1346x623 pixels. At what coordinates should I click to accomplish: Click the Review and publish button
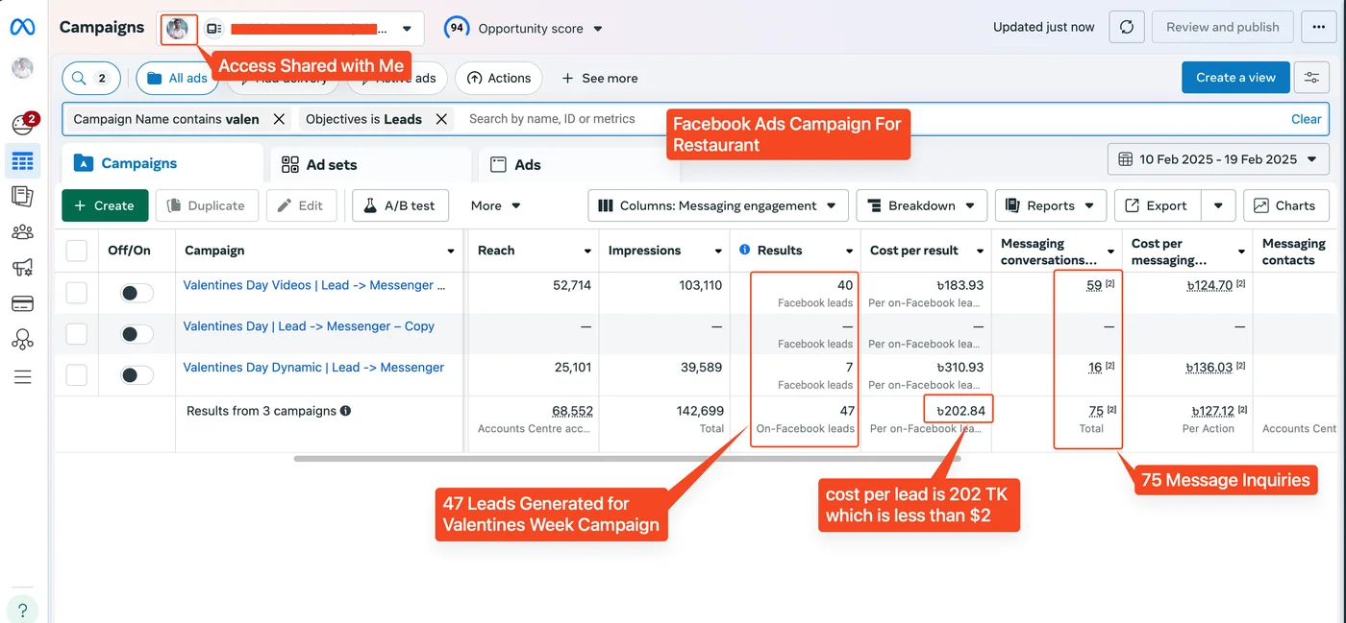(1222, 27)
